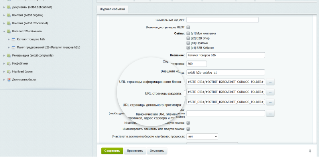319x157 pixels.
Task: Click the Каталог b2b кабинета folder icon
Action: 8,31
